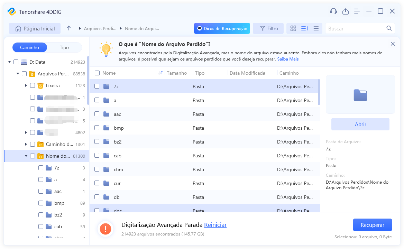404x249 pixels.
Task: Check the 7z folder row checkbox
Action: (97, 86)
